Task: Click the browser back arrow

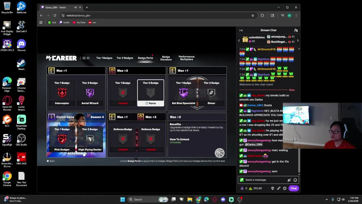Action: click(x=41, y=16)
